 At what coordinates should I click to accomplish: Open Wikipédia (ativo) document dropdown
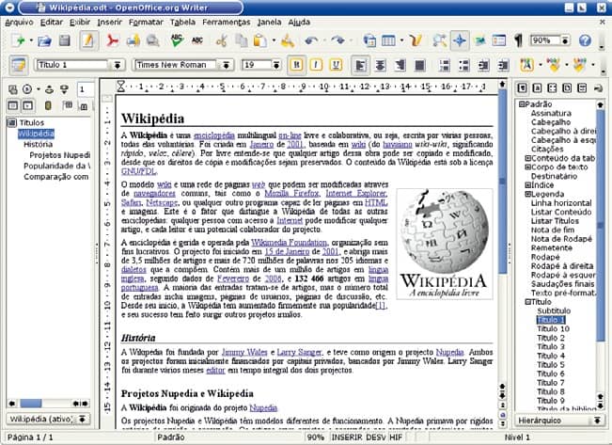click(82, 419)
